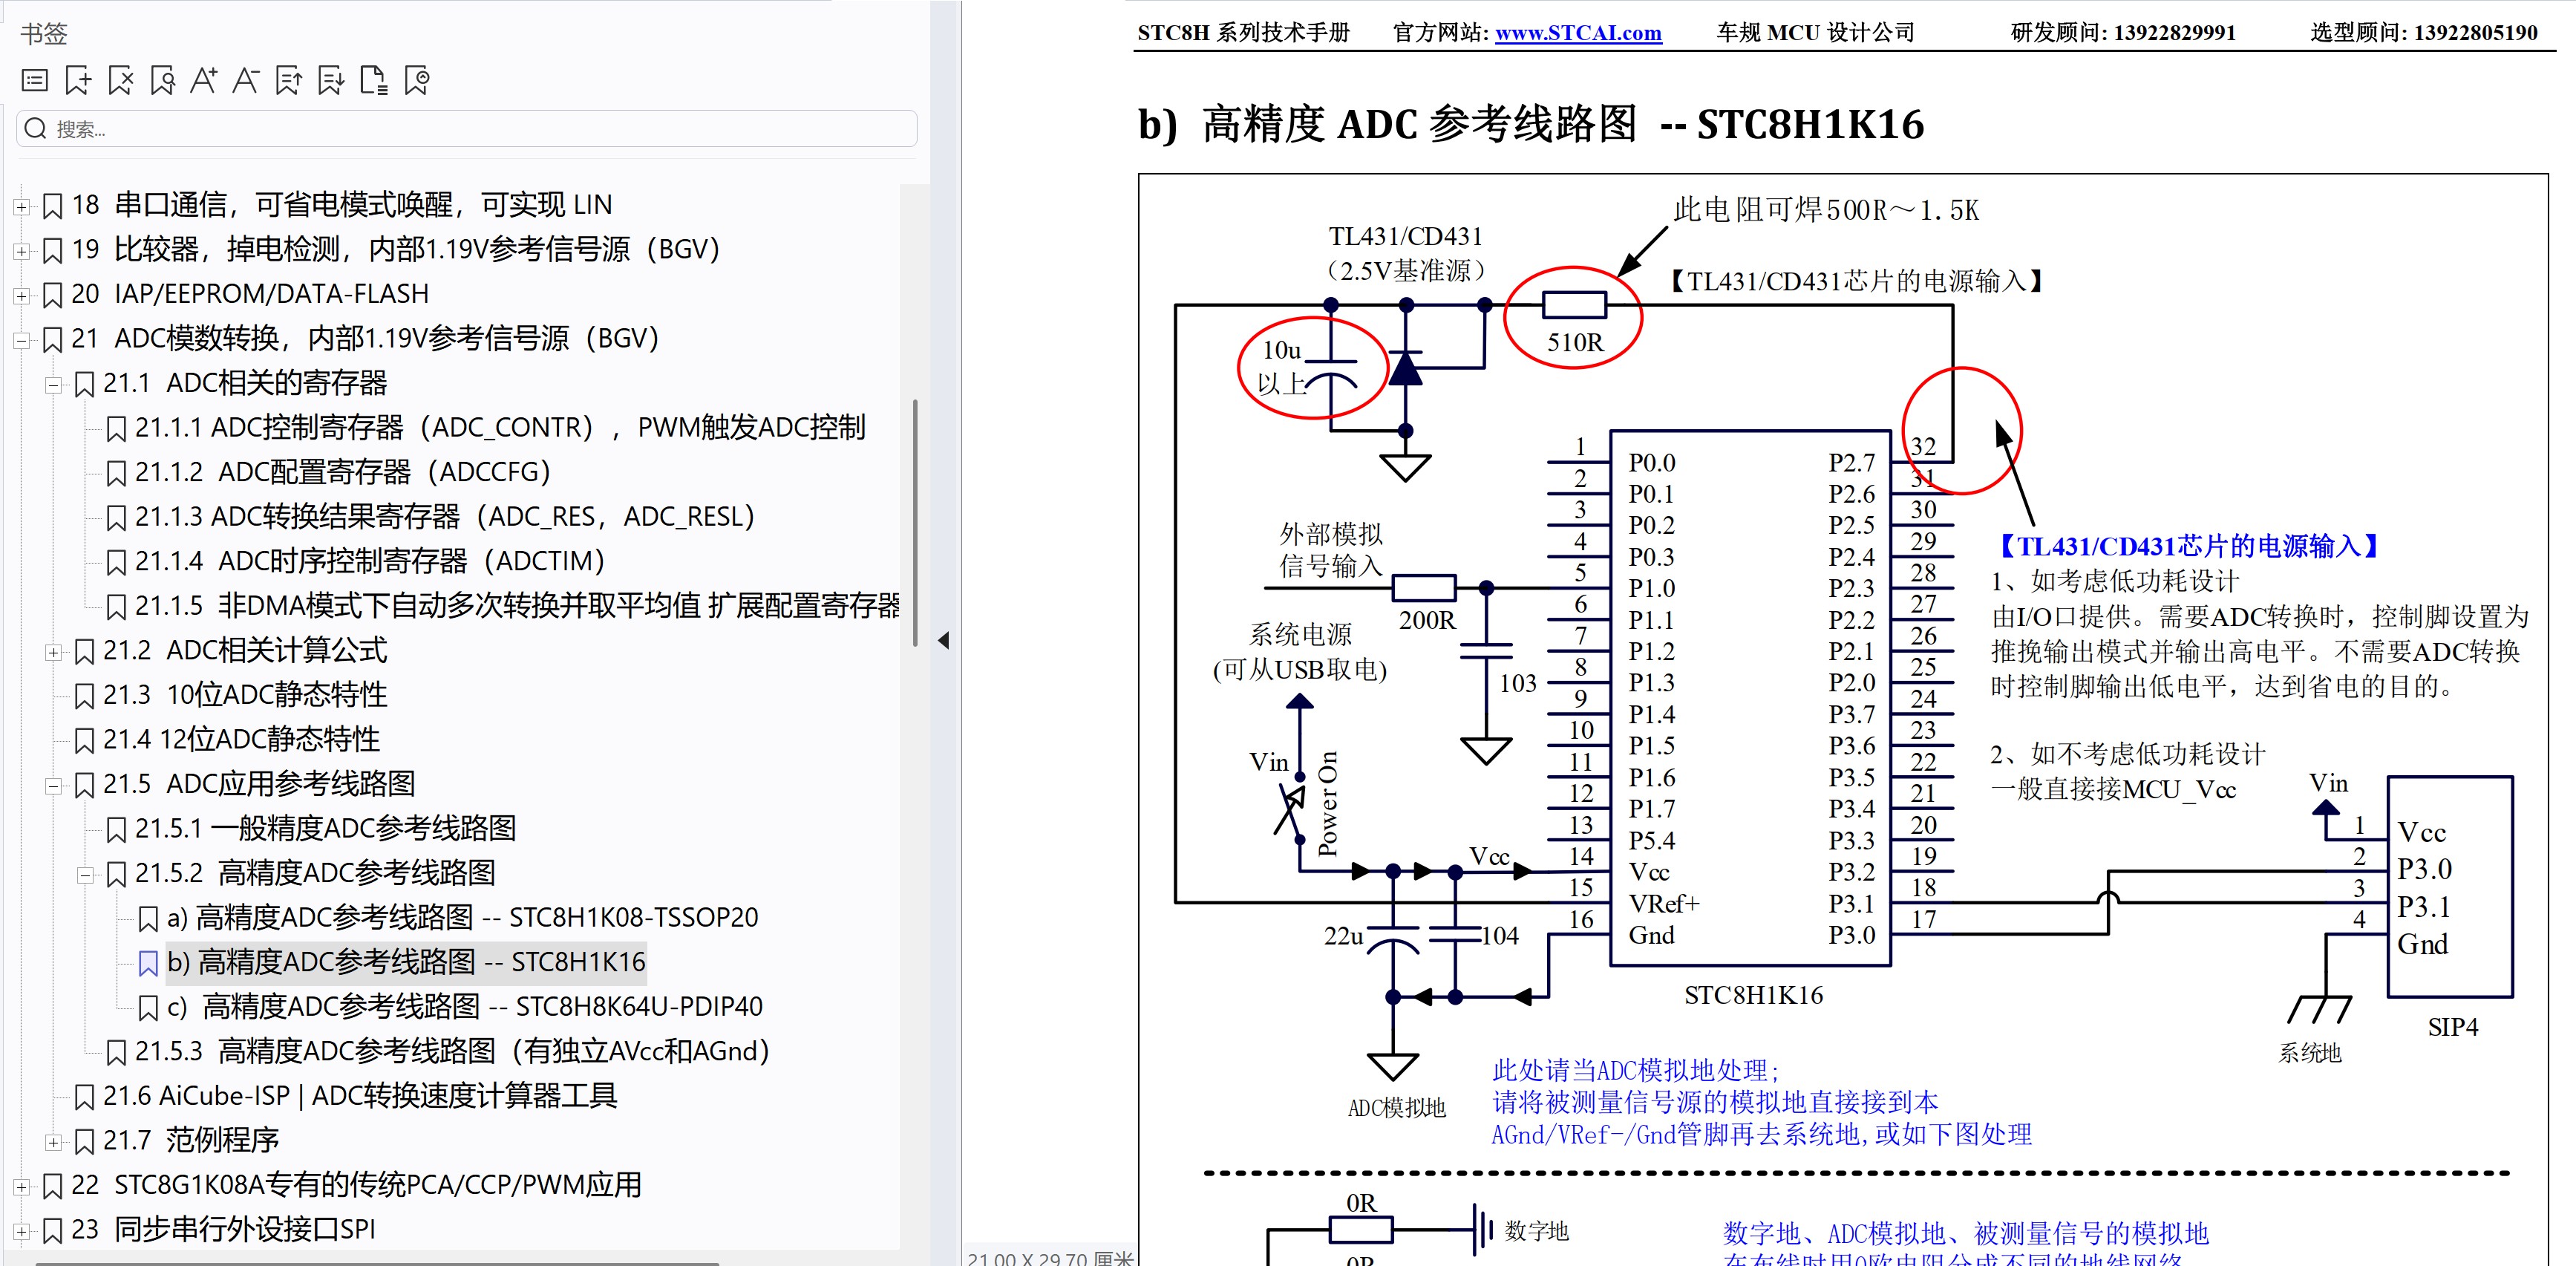Open bookmark 21.1.3 ADC转换结果寄存器
The image size is (2576, 1266).
click(x=445, y=516)
